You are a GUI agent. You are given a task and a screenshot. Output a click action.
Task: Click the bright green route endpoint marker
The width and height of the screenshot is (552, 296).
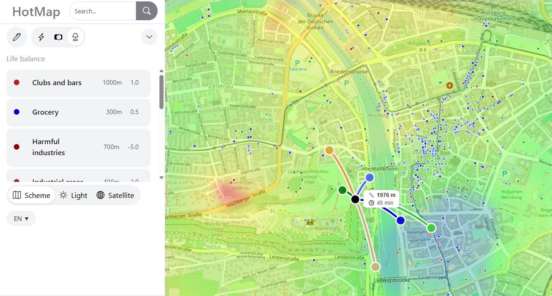431,228
